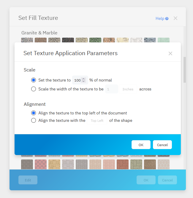This screenshot has height=198, width=193.
Task: Click the up arrow on the percent stepper
Action: click(x=83, y=79)
